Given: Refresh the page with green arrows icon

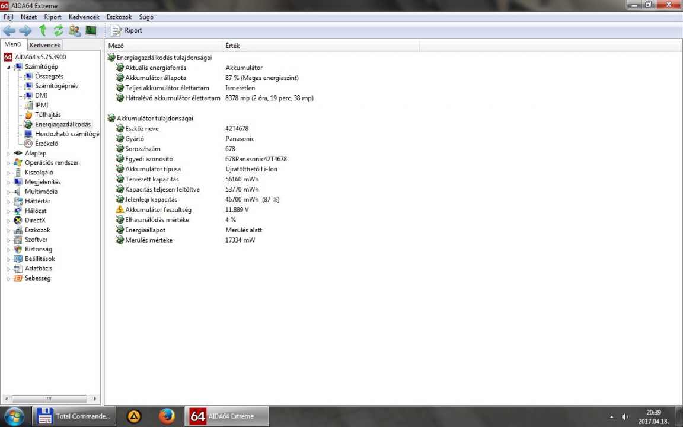Looking at the screenshot, I should [58, 30].
